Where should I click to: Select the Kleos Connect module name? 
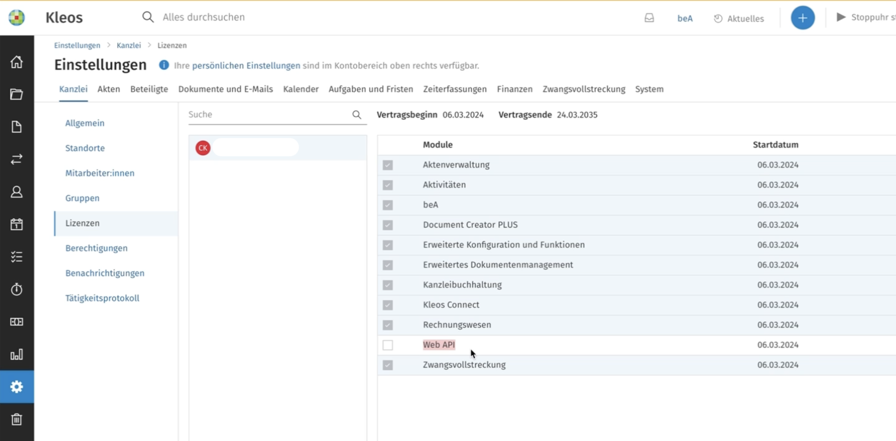(451, 304)
